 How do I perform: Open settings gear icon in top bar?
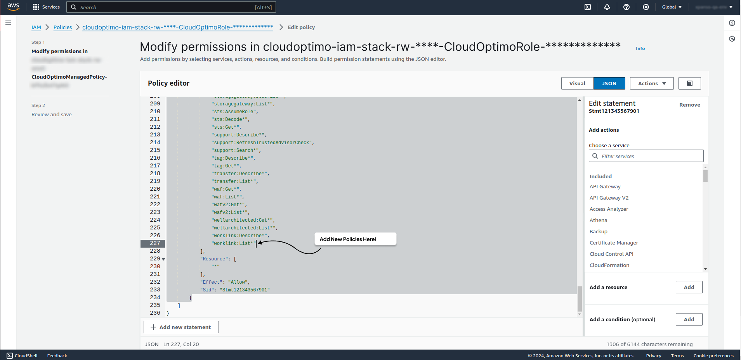point(646,7)
